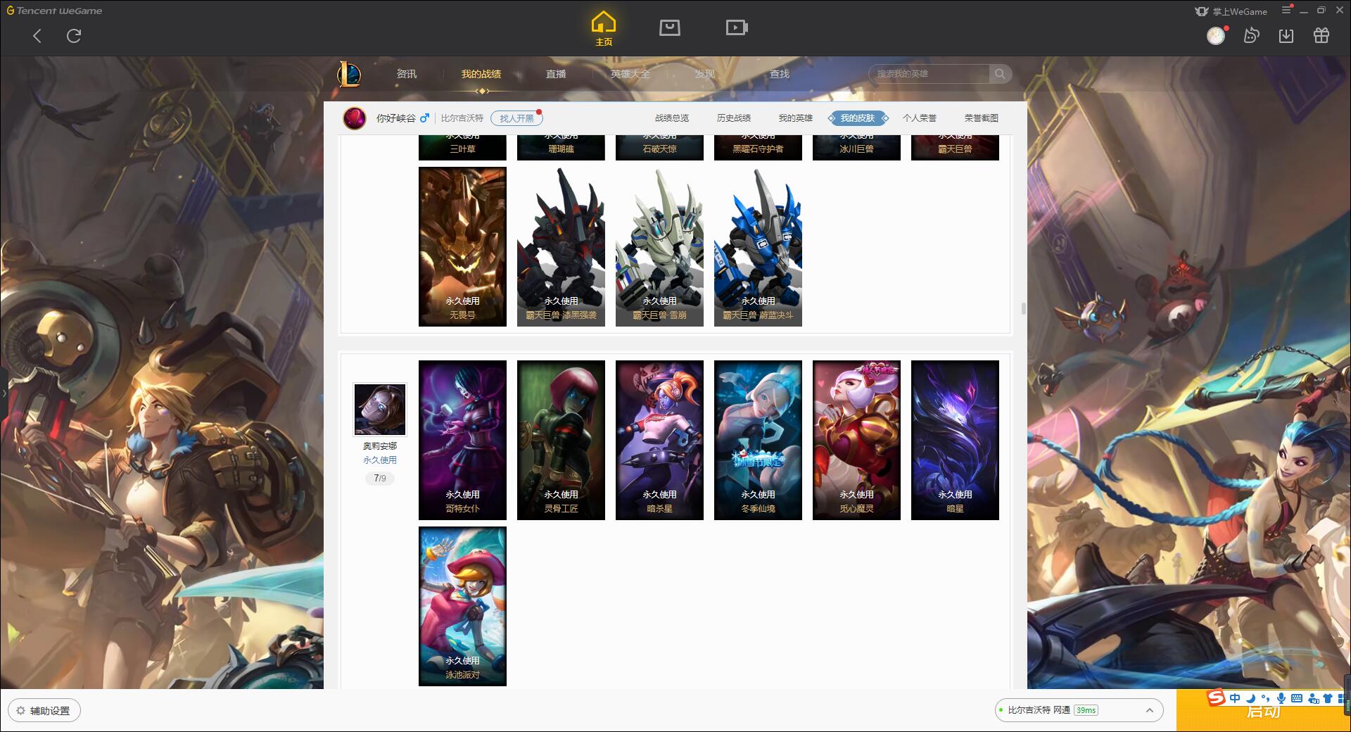The height and width of the screenshot is (732, 1351).
Task: Switch to the 直播 tab
Action: pyautogui.click(x=556, y=74)
